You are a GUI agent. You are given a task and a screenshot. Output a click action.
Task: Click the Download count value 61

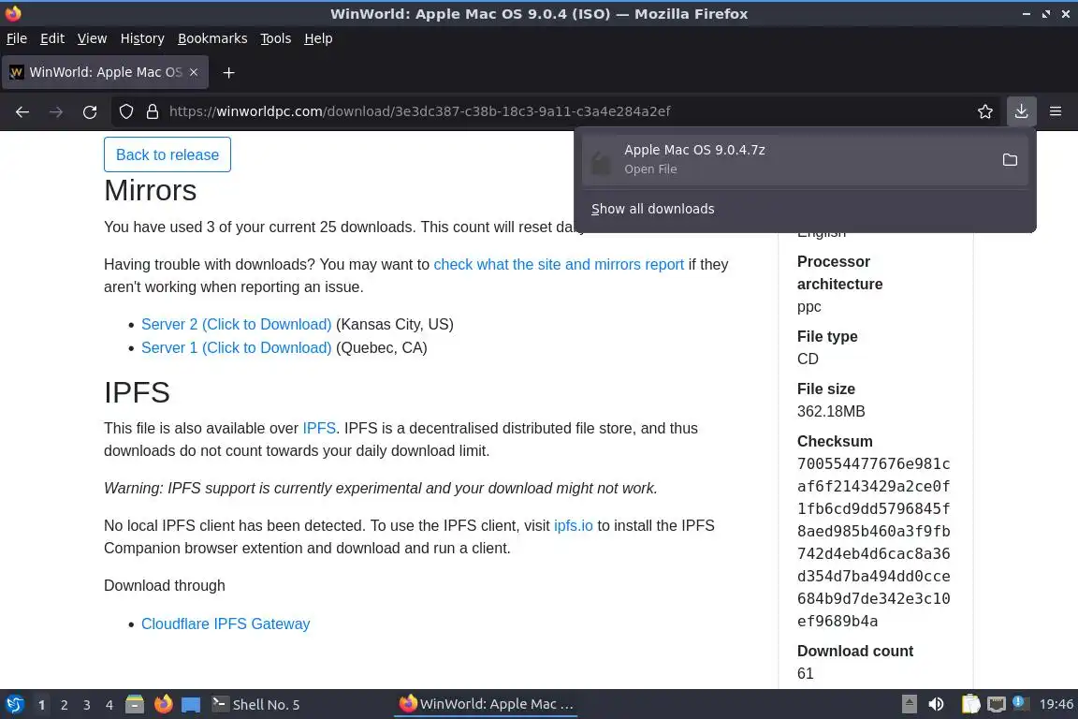click(805, 673)
